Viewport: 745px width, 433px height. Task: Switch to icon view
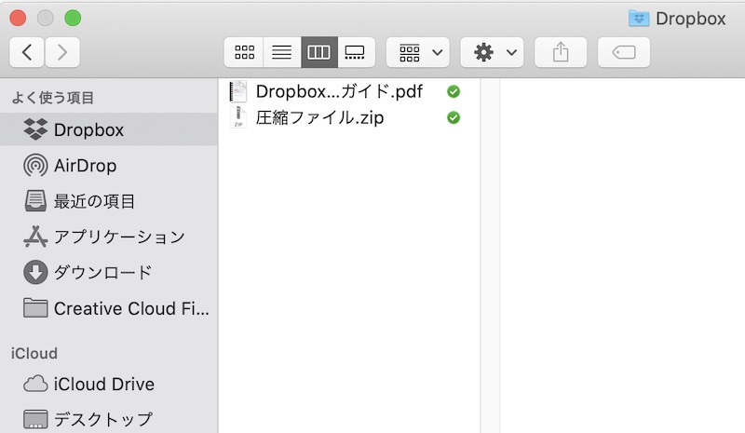[244, 52]
